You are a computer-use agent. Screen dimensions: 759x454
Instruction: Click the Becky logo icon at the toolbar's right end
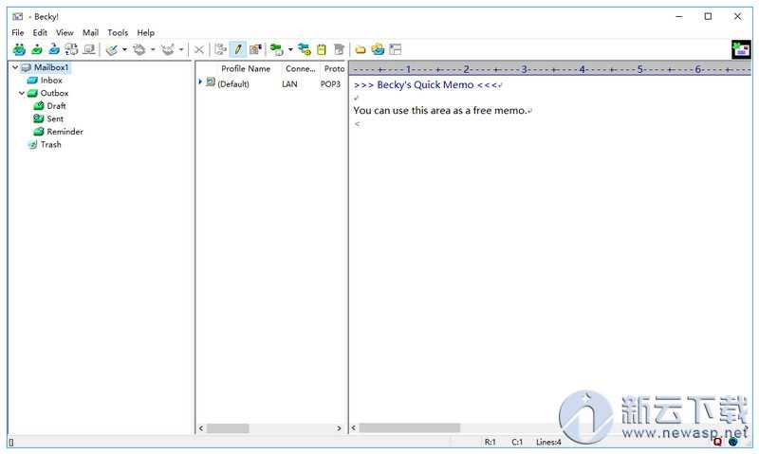pyautogui.click(x=741, y=49)
